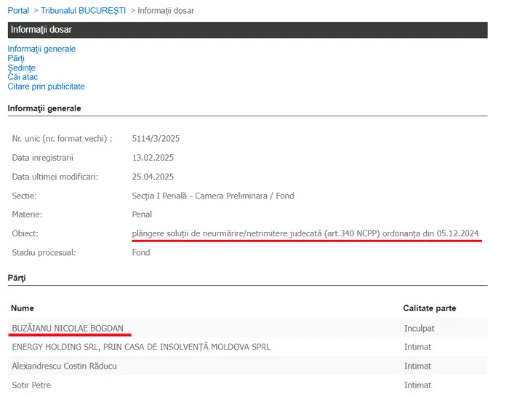Select the BUZĂIANU NICOLAE BOGDAN row
This screenshot has width=509, height=397.
(68, 328)
